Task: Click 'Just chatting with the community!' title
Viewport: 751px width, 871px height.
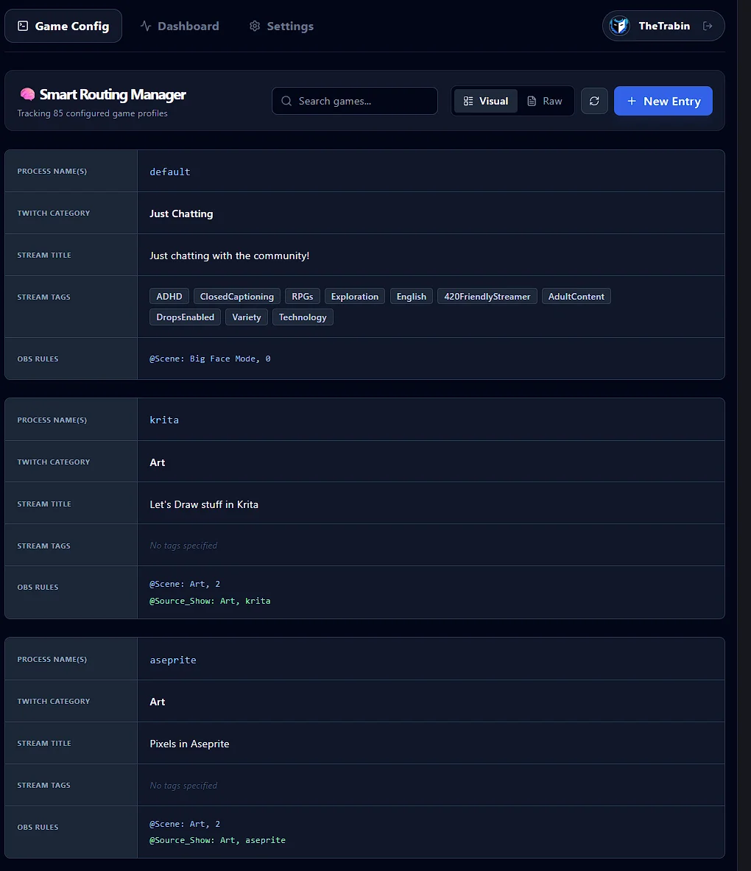Action: tap(230, 255)
